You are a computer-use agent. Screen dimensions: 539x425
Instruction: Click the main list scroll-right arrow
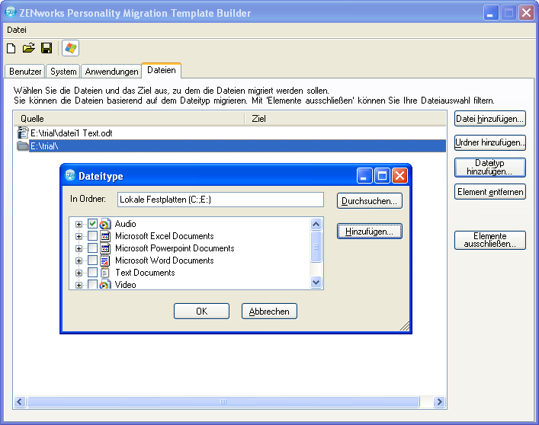point(439,401)
